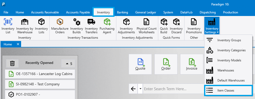Open the File menu
Screen dimensions: 255x99
6,12
